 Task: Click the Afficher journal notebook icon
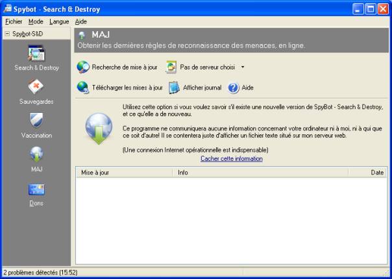click(x=174, y=88)
